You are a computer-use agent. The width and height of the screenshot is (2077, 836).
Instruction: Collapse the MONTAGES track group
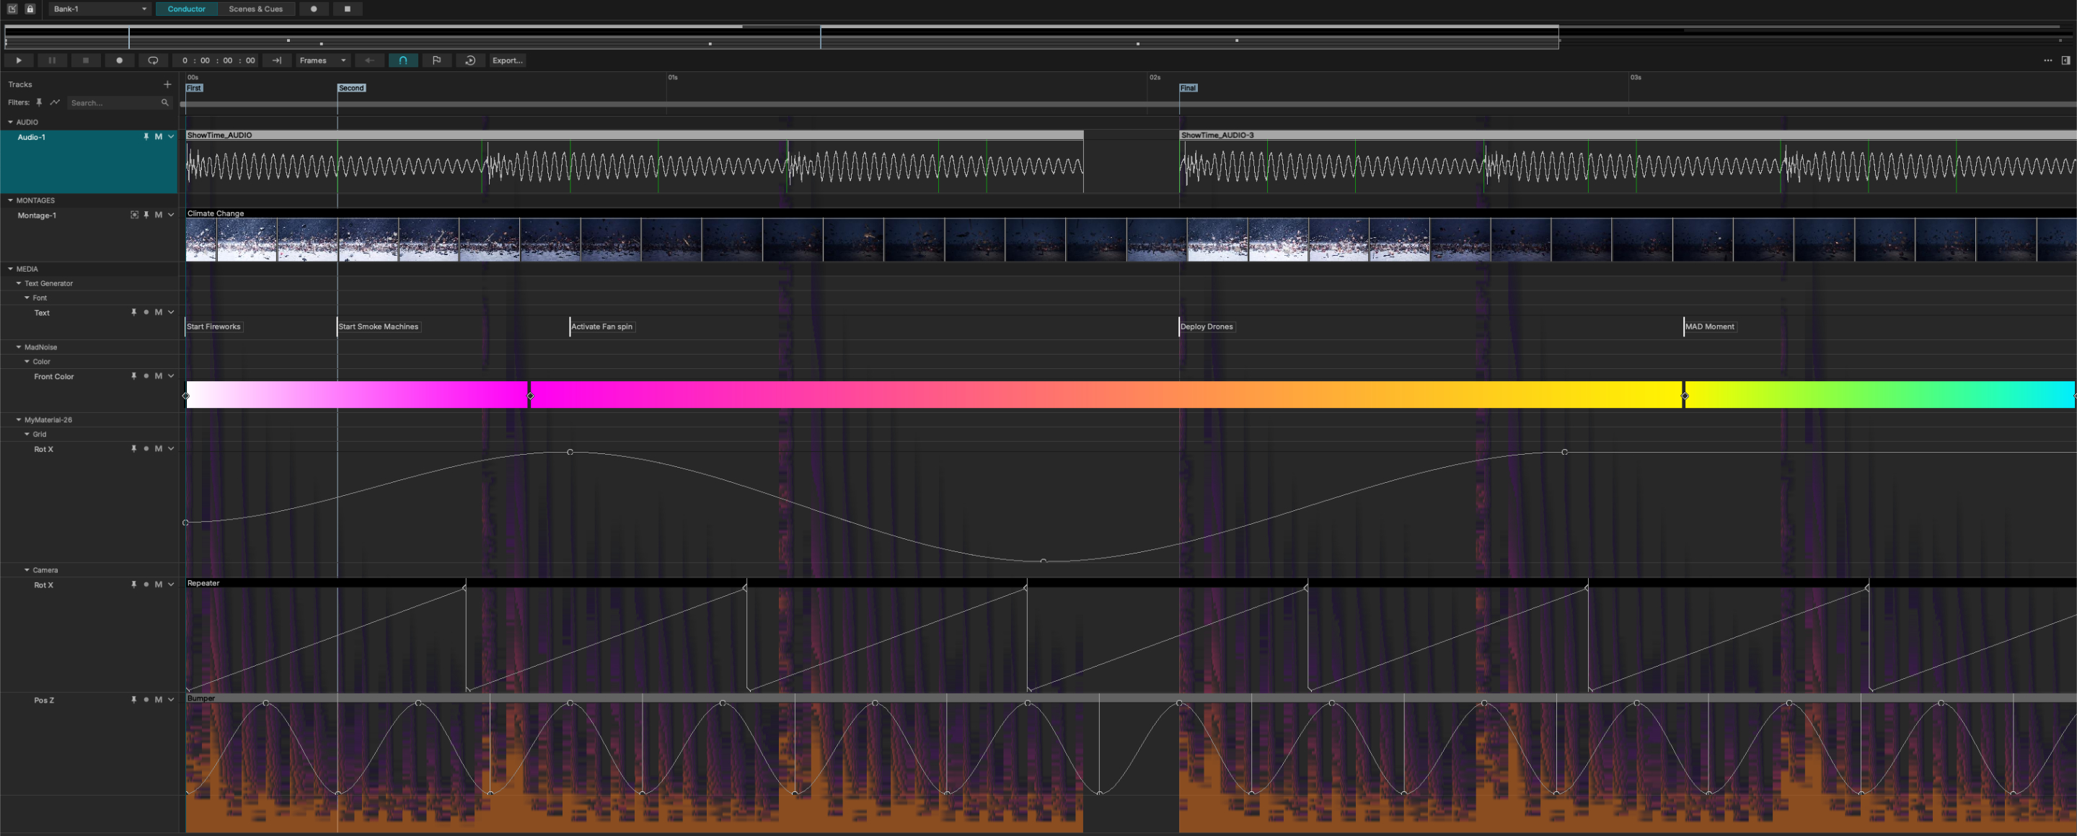coord(11,200)
